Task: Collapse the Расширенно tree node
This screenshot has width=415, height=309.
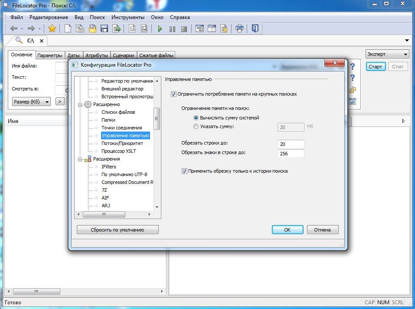Action: [x=80, y=105]
